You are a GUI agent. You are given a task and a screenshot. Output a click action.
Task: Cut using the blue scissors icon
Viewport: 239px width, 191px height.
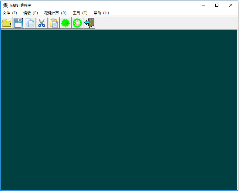(42, 23)
